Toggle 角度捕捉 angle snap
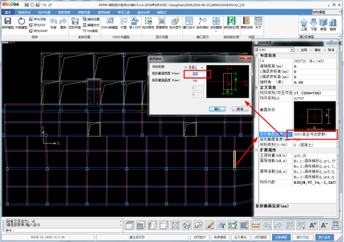Screen dimensions: 344x242 click(x=220, y=237)
